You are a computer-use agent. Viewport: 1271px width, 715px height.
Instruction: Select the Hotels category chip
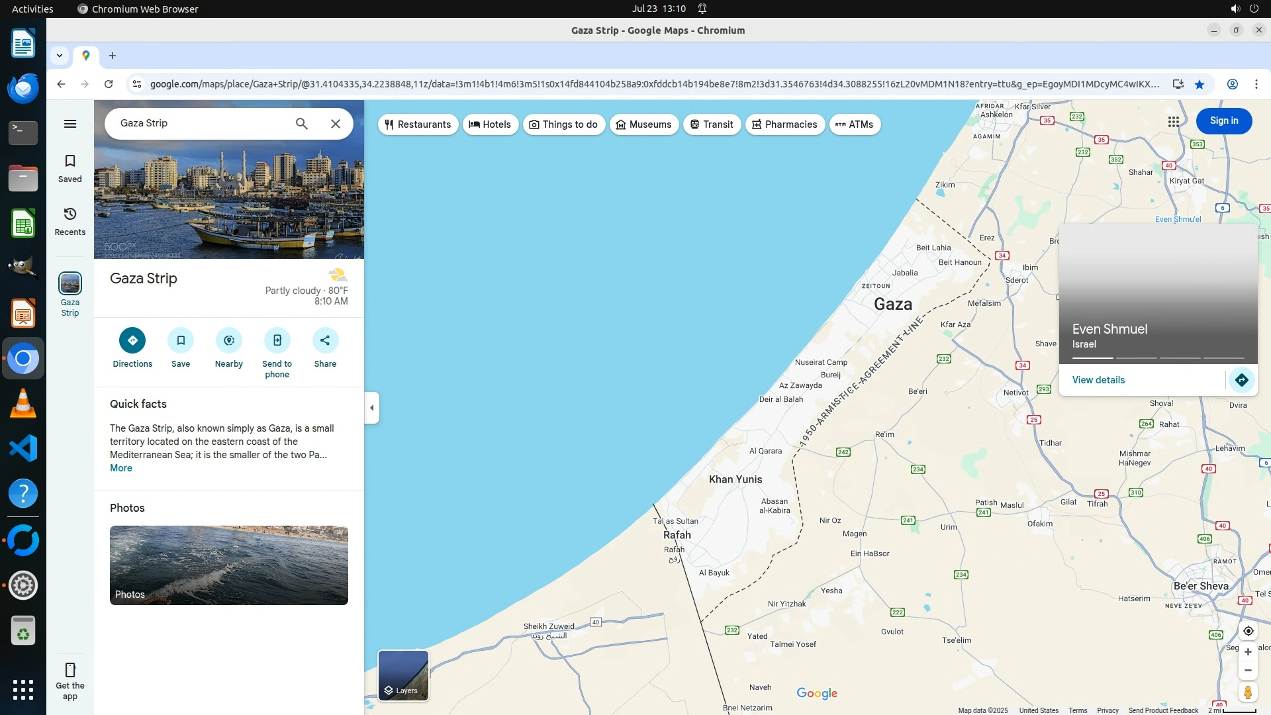pyautogui.click(x=490, y=124)
